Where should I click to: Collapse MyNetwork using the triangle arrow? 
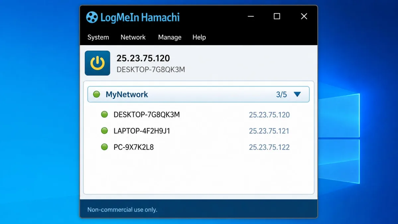(x=297, y=95)
